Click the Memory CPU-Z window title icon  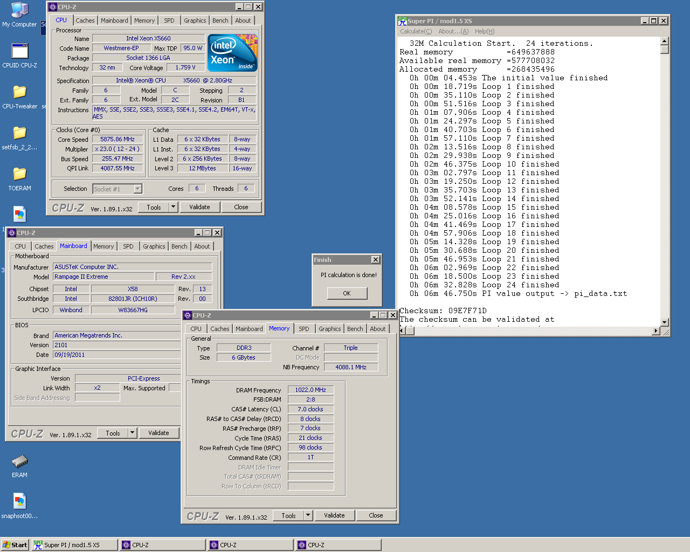188,315
